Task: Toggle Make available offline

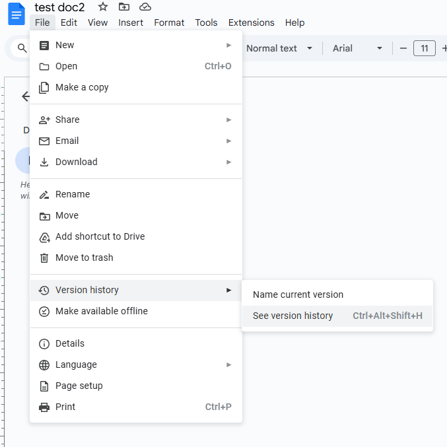Action: [x=101, y=311]
